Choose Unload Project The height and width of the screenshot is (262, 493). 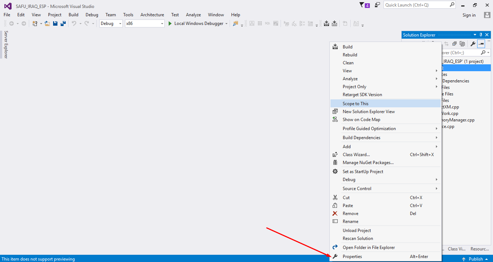(x=385, y=231)
